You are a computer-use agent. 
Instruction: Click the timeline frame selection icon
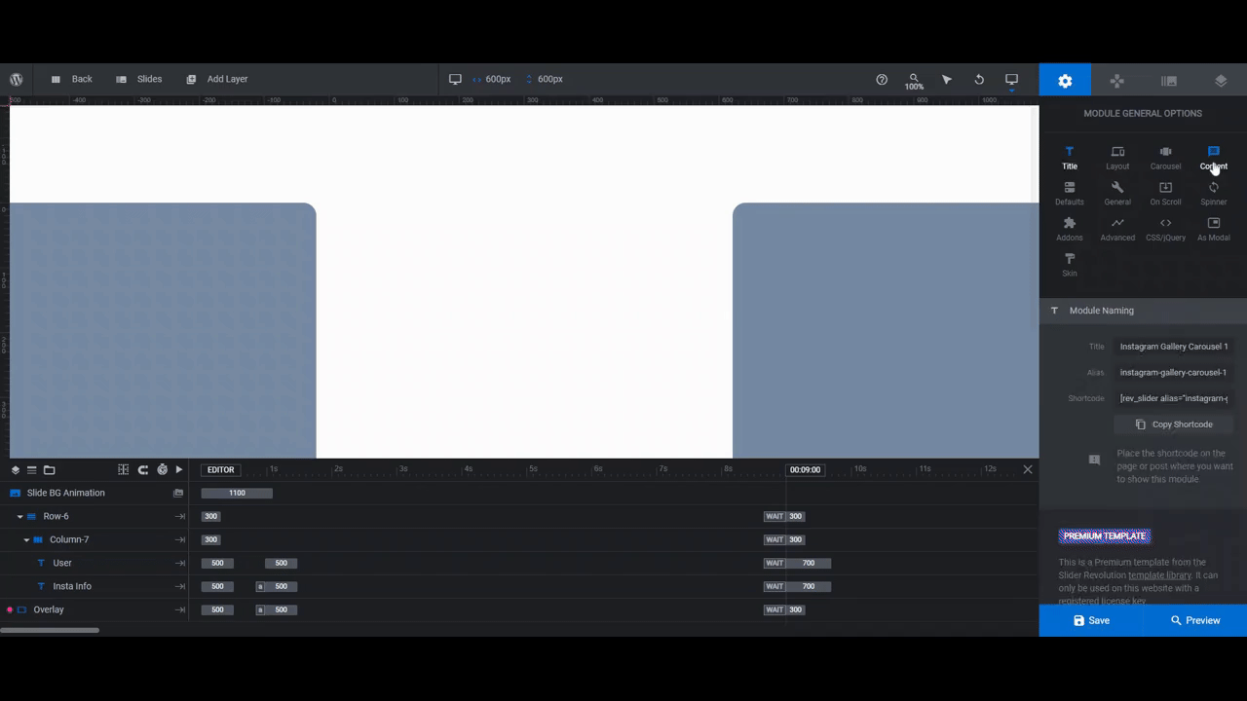[x=124, y=469]
